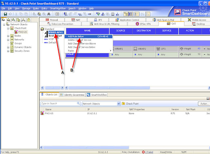Screen dimensions: 210x154
Task: Expand the Networks tree node
Action: (8, 40)
